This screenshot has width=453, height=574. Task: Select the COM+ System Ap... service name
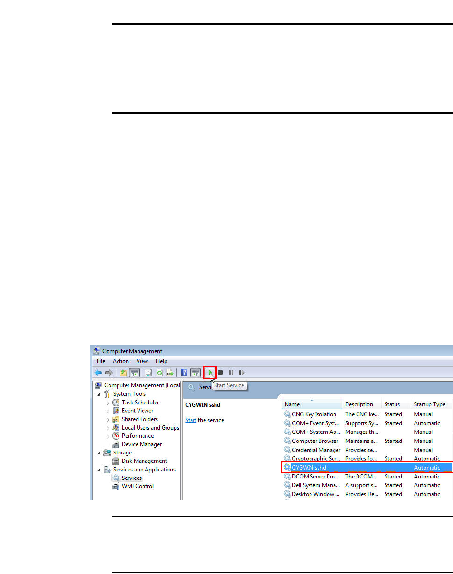pyautogui.click(x=316, y=432)
